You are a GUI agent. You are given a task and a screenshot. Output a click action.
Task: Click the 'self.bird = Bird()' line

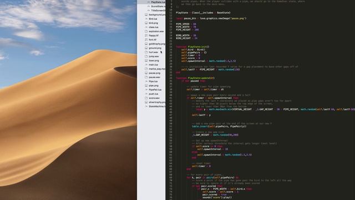coord(193,49)
